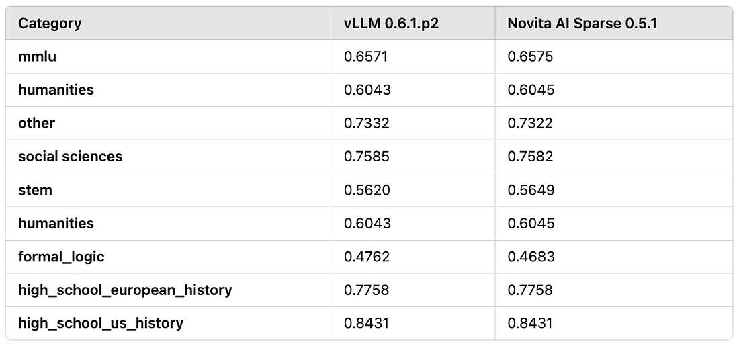The width and height of the screenshot is (739, 348).
Task: Click the Novita AI Sparse 0.5.1 header
Action: (582, 24)
